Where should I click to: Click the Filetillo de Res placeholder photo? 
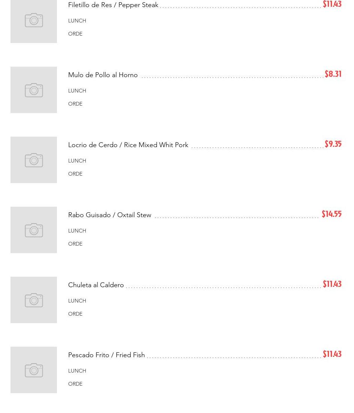click(x=34, y=21)
